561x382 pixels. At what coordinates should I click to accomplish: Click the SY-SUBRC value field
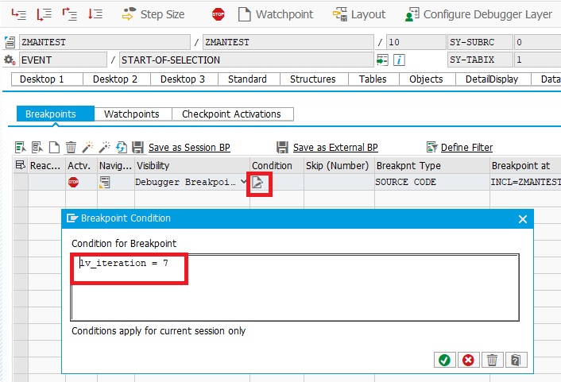coord(537,42)
